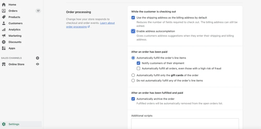Screen dimensions: 261x129
Task: Click the Additional scripts text box
Action: pos(185,123)
